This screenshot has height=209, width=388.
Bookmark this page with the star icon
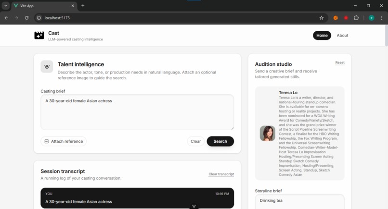point(322,18)
